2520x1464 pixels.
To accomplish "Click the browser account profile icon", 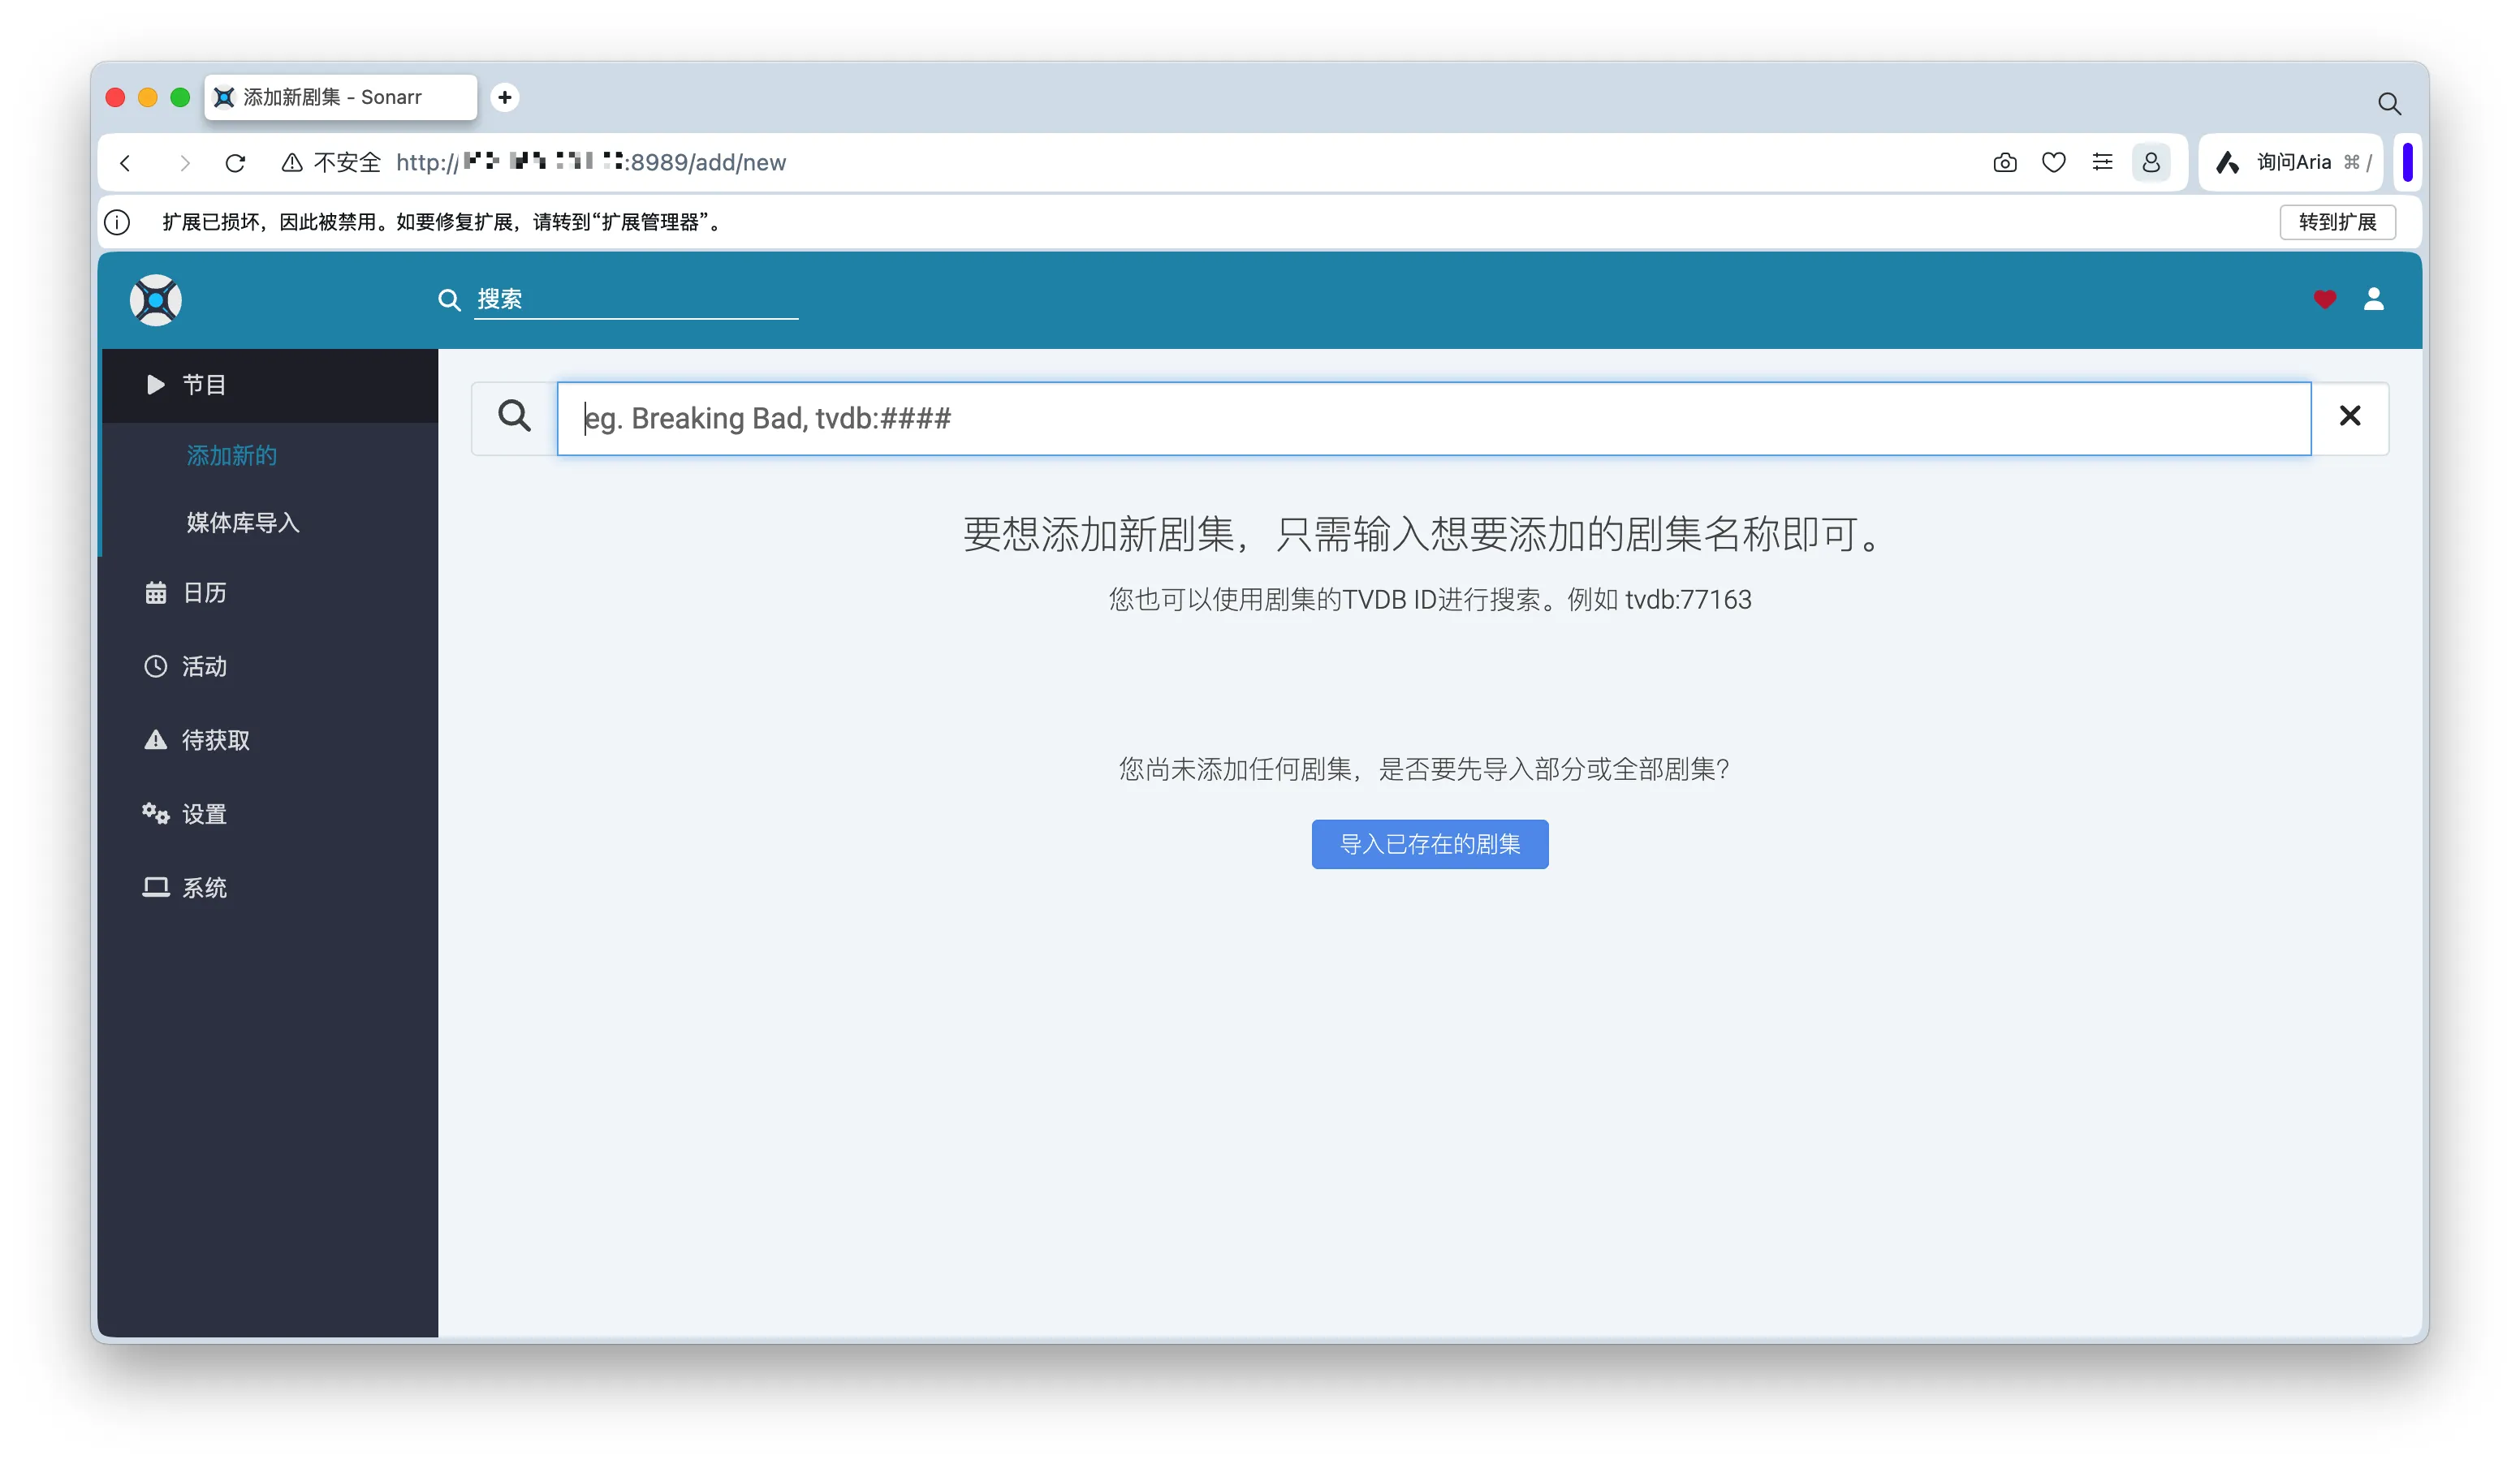I will pyautogui.click(x=2151, y=163).
